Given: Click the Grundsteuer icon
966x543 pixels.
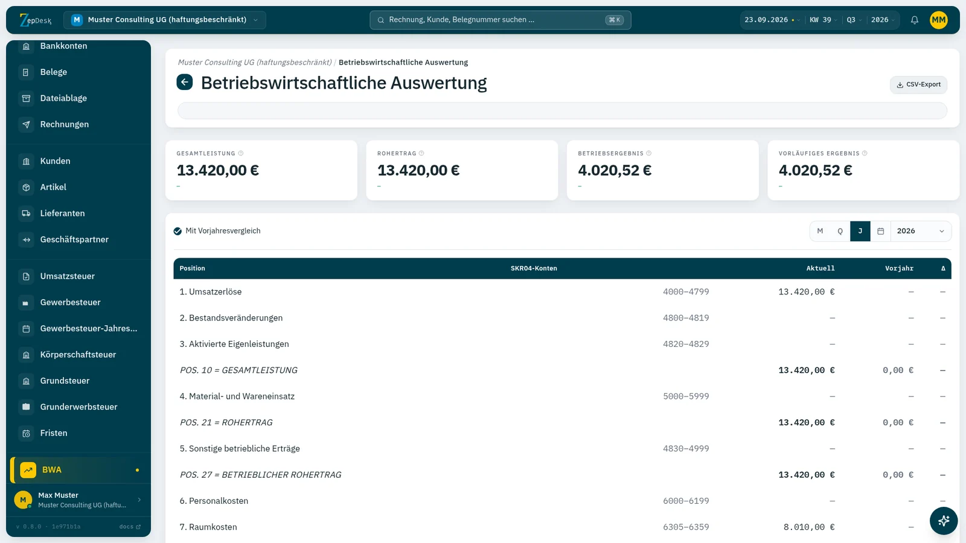Looking at the screenshot, I should pyautogui.click(x=26, y=381).
